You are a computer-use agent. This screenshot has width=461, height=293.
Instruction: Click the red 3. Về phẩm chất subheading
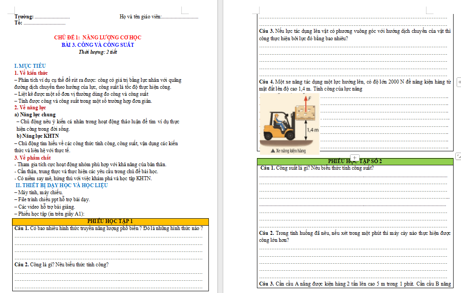[x=32, y=157]
